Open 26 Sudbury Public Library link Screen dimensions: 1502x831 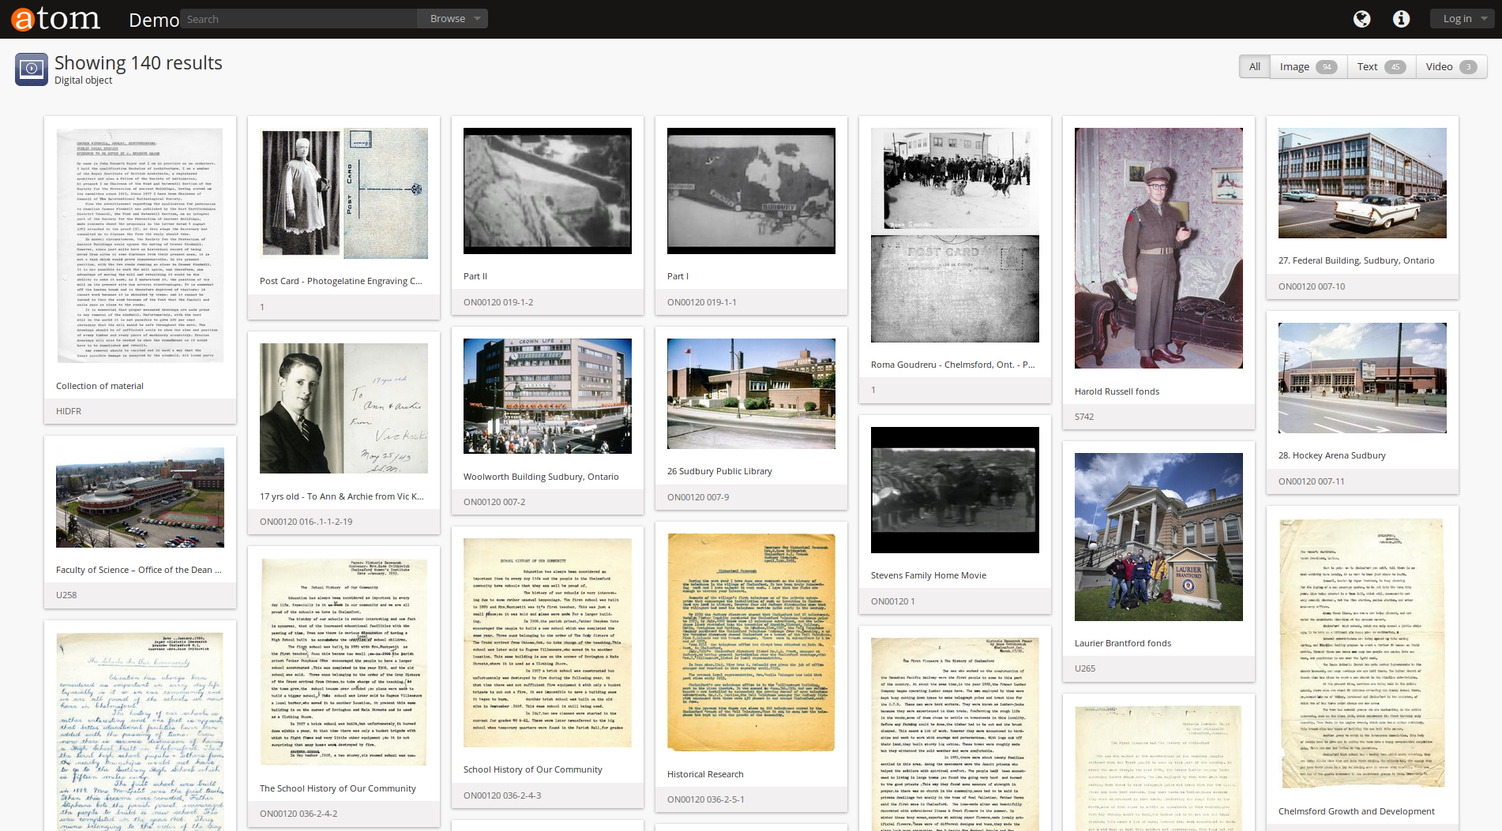(719, 471)
